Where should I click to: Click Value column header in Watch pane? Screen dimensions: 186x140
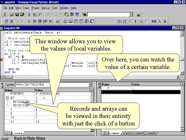156,84
